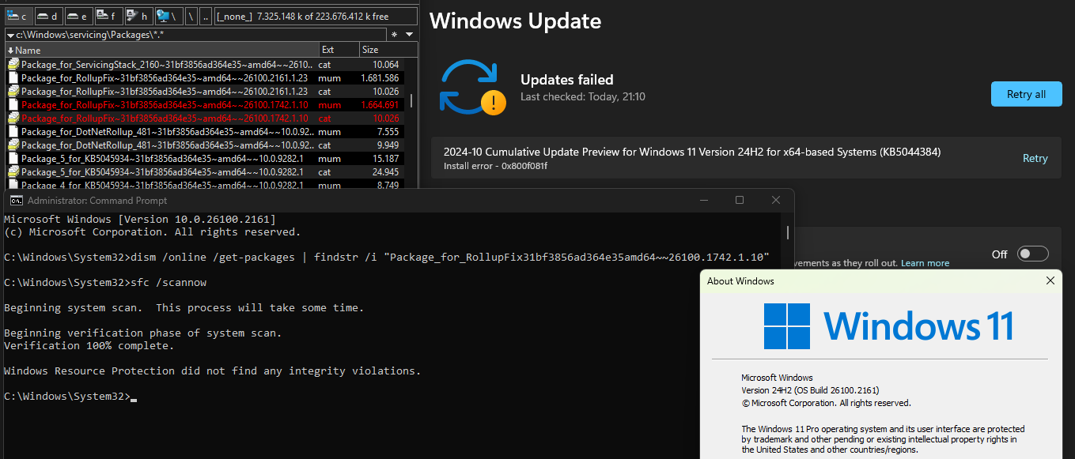Image resolution: width=1075 pixels, height=459 pixels.
Task: Click icon of Package_5 KB5045934 cat file
Action: click(x=13, y=171)
